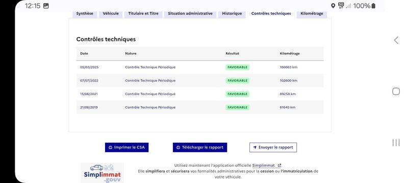
Task: Click the download icon on Télécharger le rapport
Action: click(x=178, y=147)
